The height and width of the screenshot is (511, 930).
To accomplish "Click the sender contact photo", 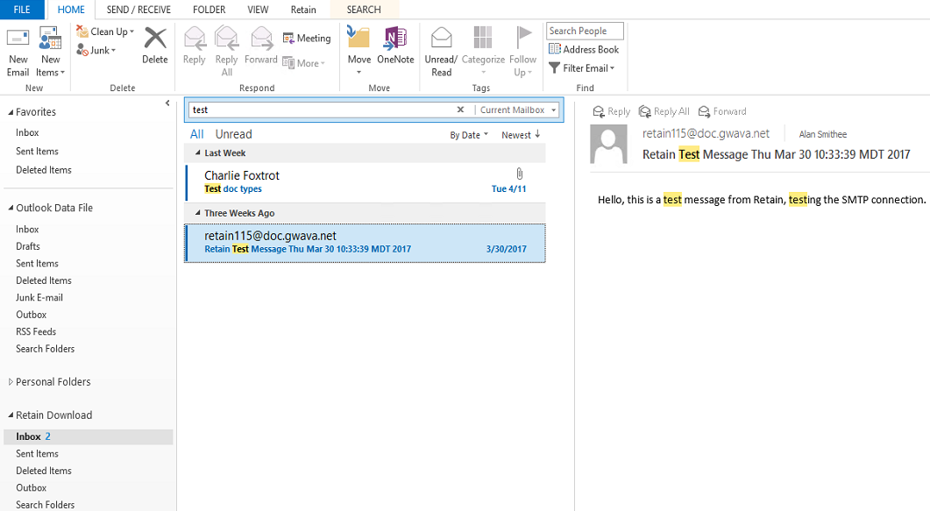I will pos(608,145).
